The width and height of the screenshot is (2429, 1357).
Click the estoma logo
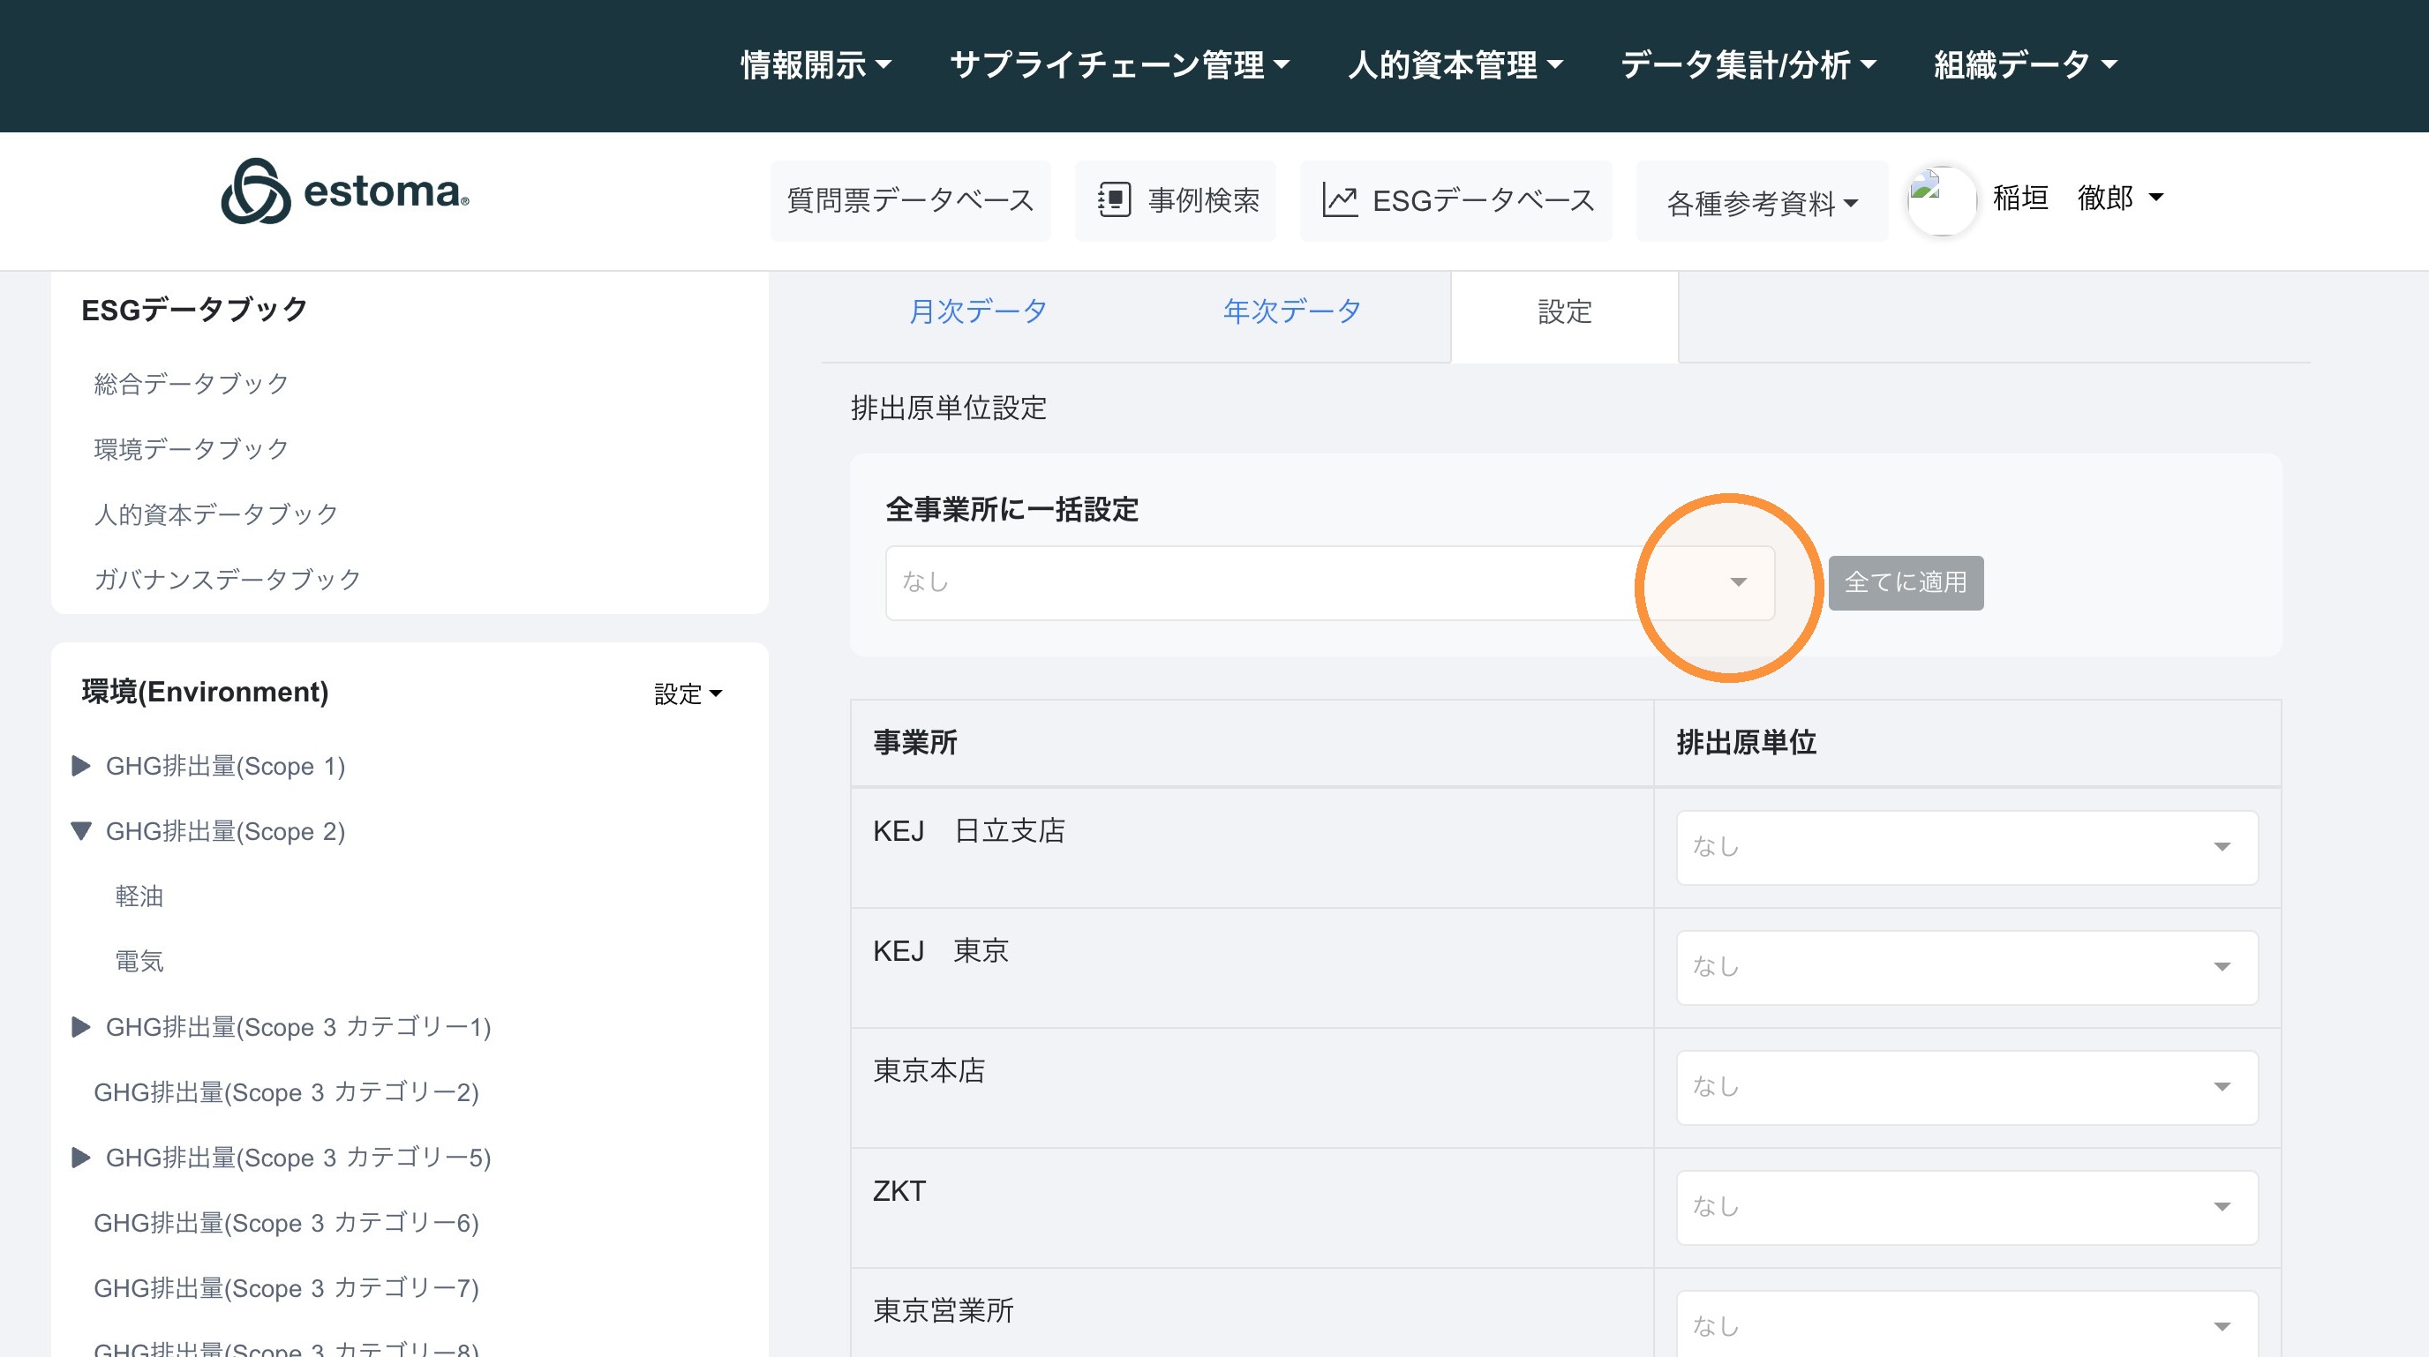pyautogui.click(x=345, y=191)
